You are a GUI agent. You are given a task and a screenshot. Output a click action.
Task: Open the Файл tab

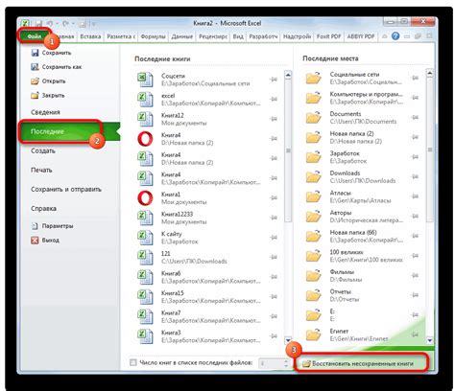click(35, 36)
